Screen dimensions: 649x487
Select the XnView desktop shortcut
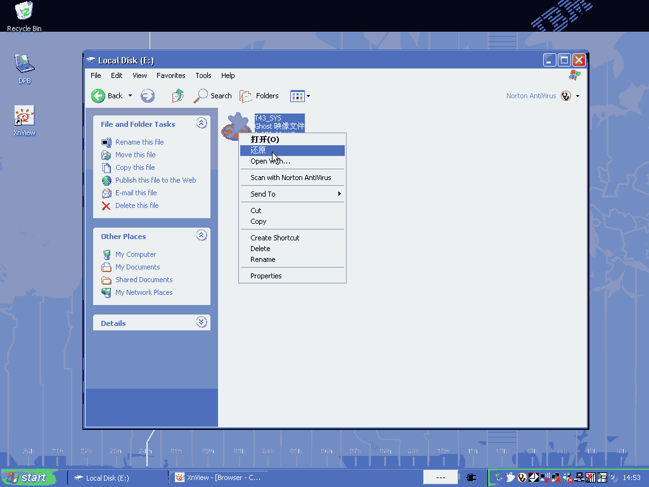point(24,116)
